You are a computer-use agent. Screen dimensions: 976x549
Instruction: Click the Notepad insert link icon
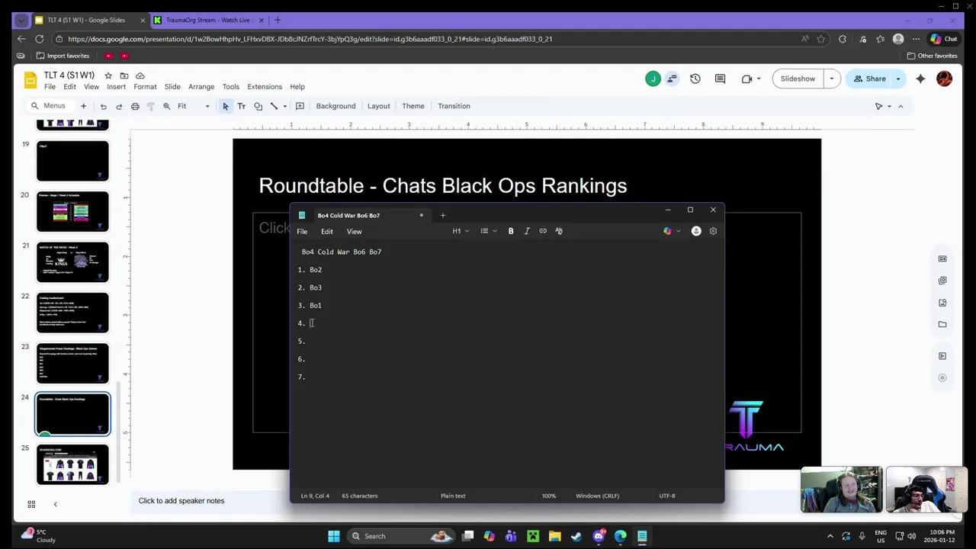pyautogui.click(x=543, y=231)
